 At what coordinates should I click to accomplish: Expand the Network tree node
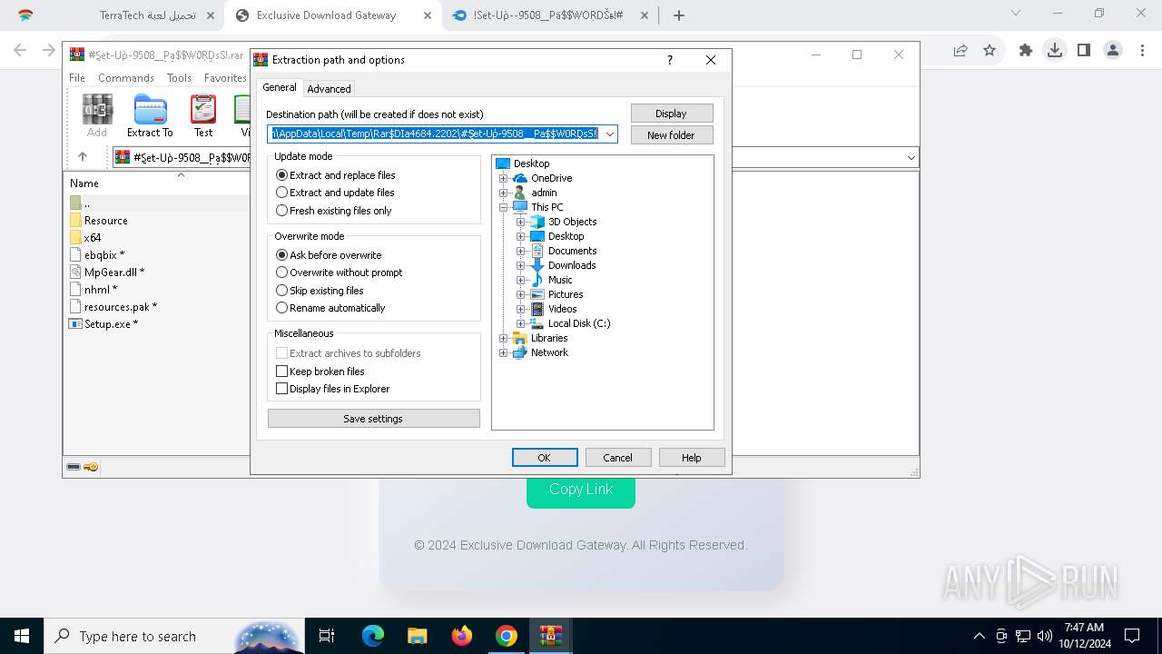(x=504, y=352)
